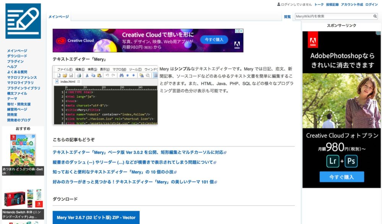Switch to the 閲覧 tab

tap(287, 17)
